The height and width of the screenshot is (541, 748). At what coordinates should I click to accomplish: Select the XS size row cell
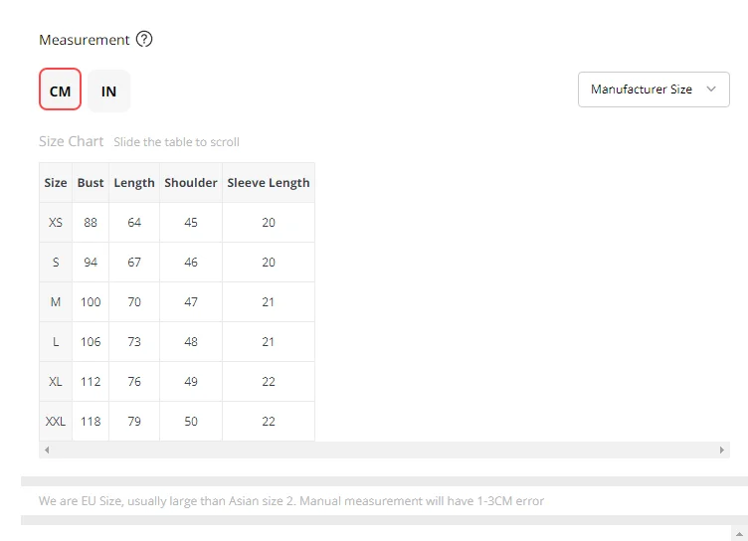click(56, 223)
